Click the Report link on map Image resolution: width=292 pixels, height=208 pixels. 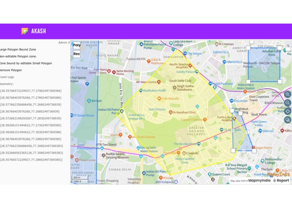pos(281,180)
